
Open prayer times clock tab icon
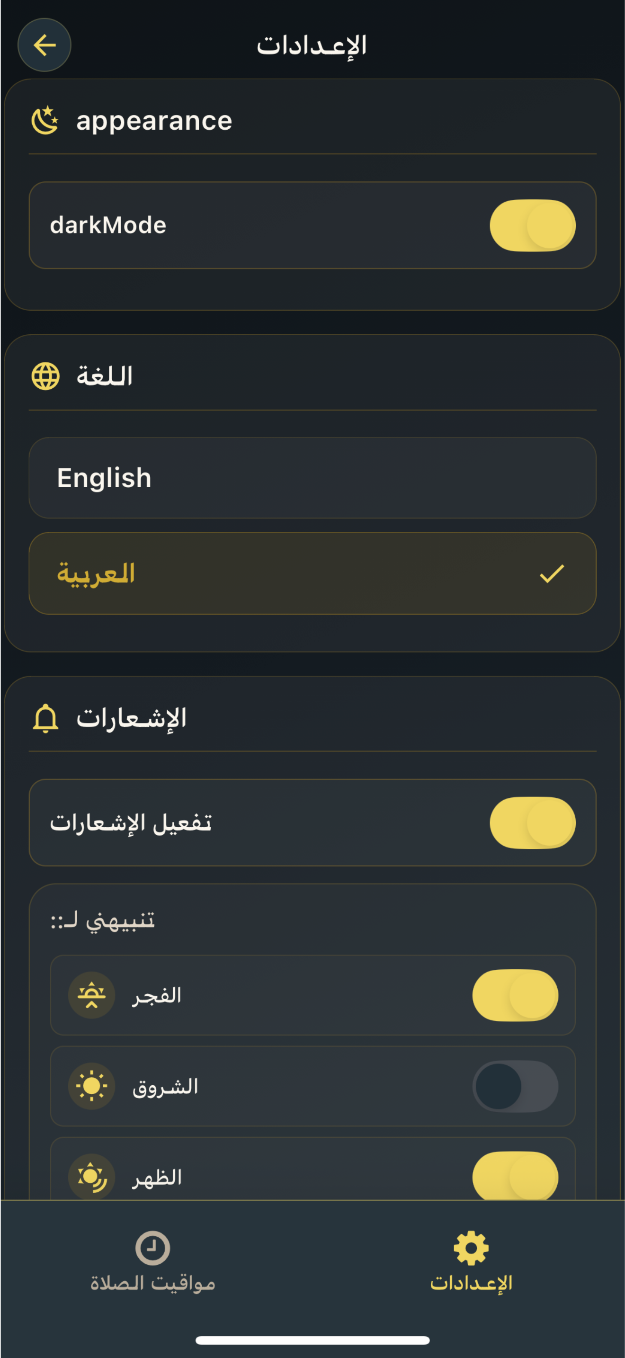click(x=152, y=1248)
